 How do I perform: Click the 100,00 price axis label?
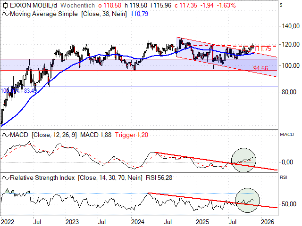(291, 66)
